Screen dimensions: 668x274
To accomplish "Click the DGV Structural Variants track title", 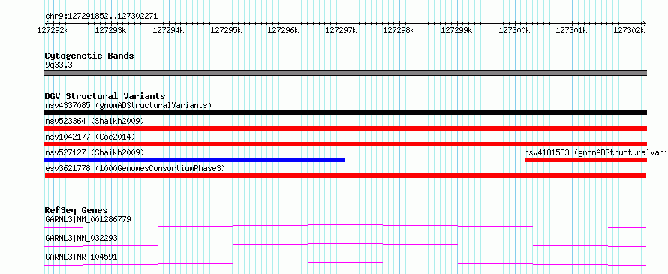I will click(105, 96).
